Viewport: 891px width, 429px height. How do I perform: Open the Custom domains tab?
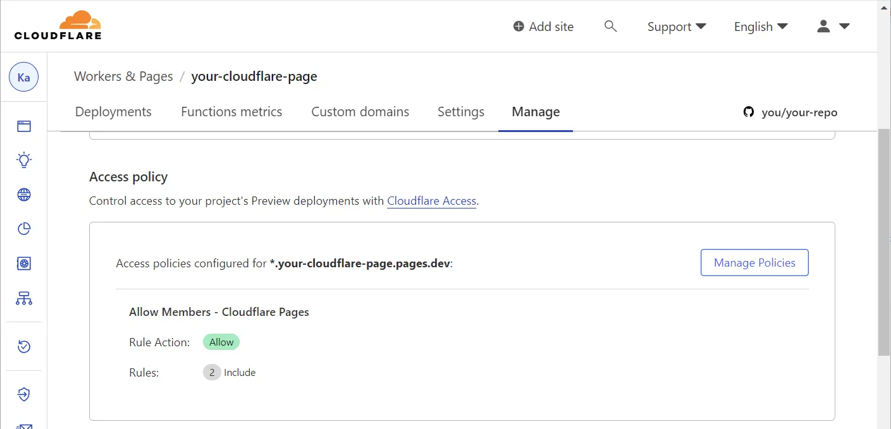tap(360, 112)
